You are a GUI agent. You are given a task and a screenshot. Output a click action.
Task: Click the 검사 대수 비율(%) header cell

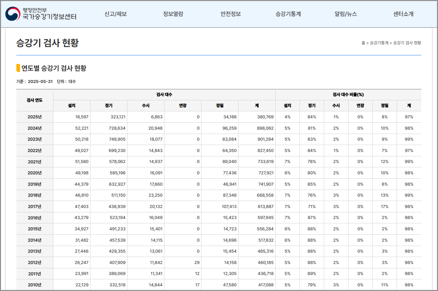(348, 94)
